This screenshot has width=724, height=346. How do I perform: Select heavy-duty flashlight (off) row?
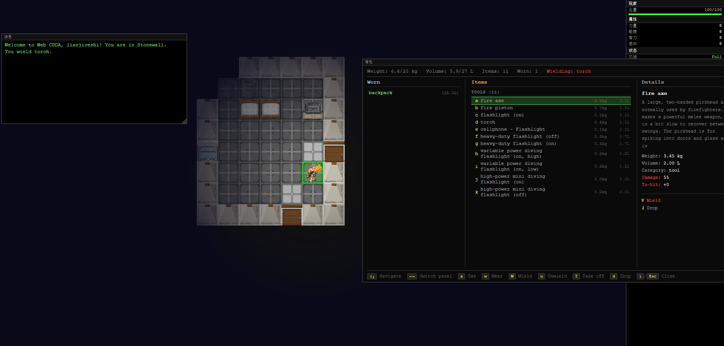[551, 137]
